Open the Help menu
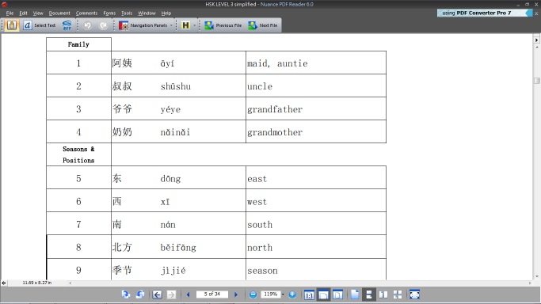This screenshot has width=541, height=304. [166, 13]
